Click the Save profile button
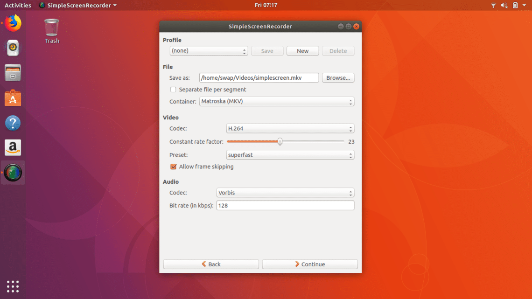The image size is (532, 299). click(x=267, y=51)
